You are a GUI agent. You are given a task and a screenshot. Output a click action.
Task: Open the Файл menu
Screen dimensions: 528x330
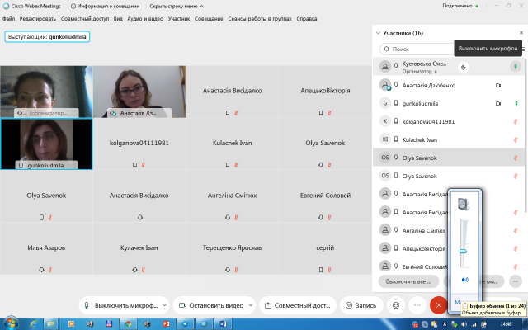8,19
